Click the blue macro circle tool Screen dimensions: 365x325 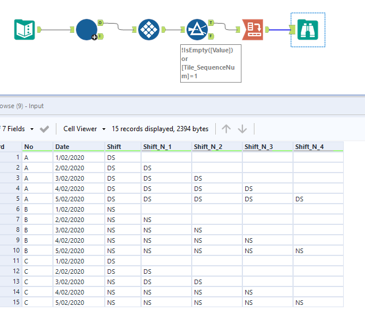click(86, 29)
